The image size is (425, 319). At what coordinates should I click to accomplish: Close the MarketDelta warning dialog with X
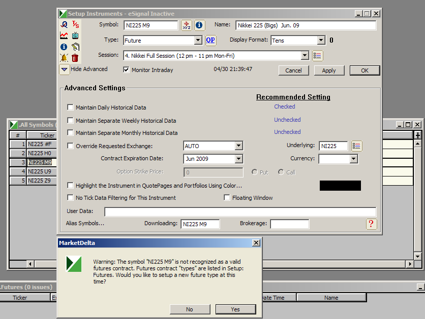tap(256, 243)
